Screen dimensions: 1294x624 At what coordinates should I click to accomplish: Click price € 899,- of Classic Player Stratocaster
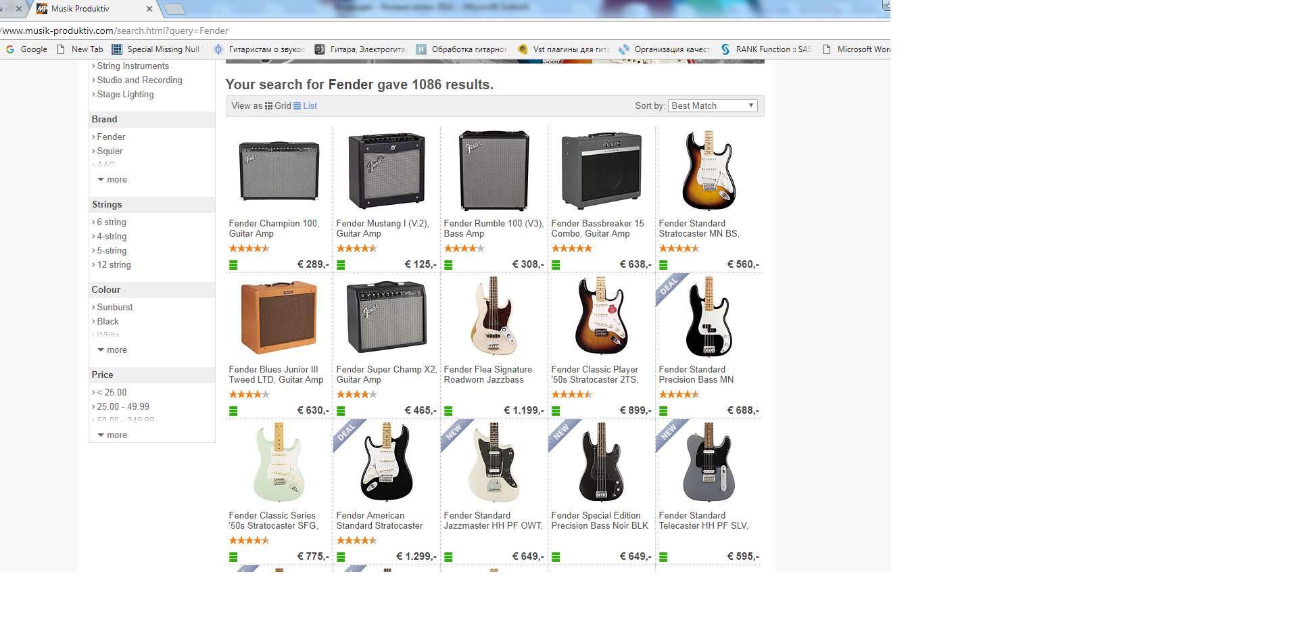click(x=636, y=410)
